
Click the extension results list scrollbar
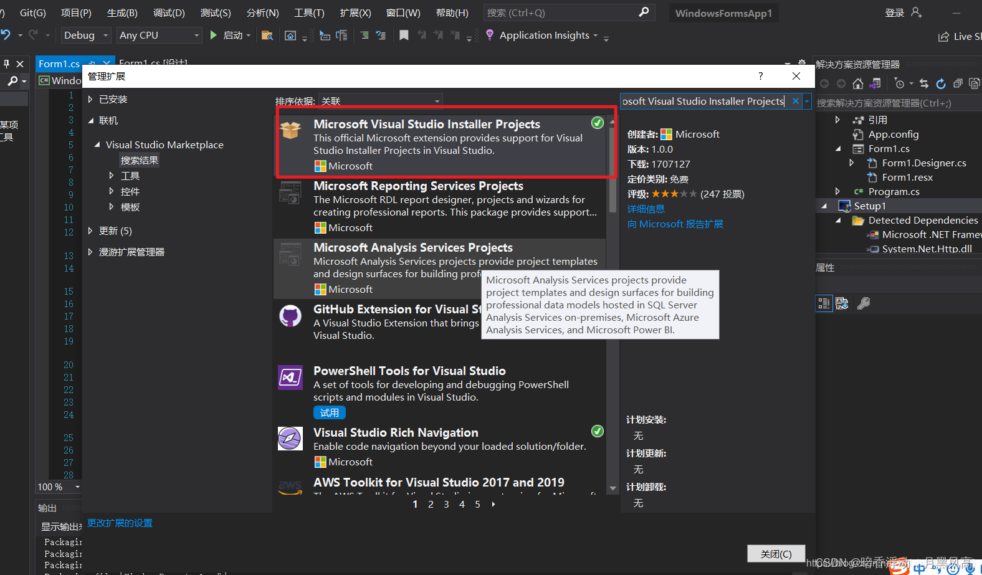[613, 305]
